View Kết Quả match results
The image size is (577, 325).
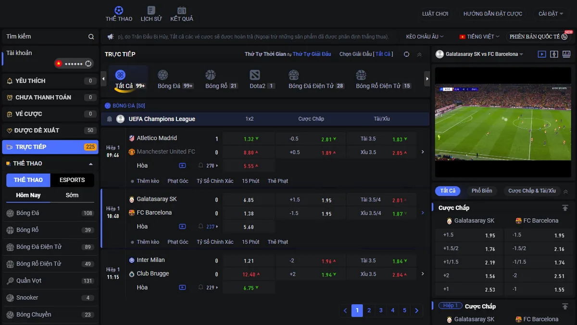point(182,14)
